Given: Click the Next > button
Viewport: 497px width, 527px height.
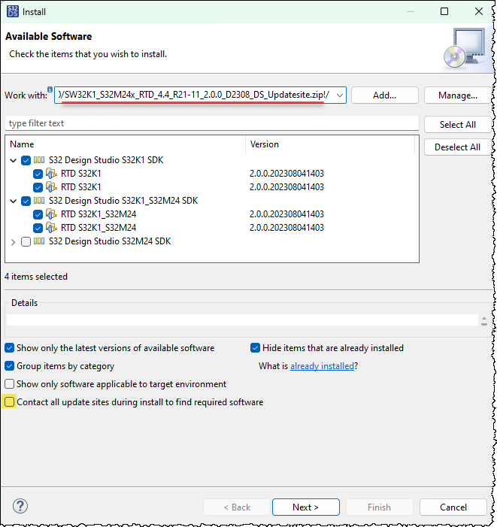Looking at the screenshot, I should click(x=305, y=507).
